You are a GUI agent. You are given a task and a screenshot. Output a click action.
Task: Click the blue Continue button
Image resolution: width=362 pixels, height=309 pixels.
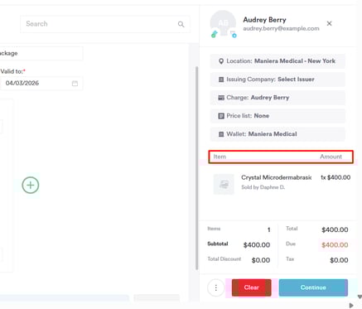(313, 287)
